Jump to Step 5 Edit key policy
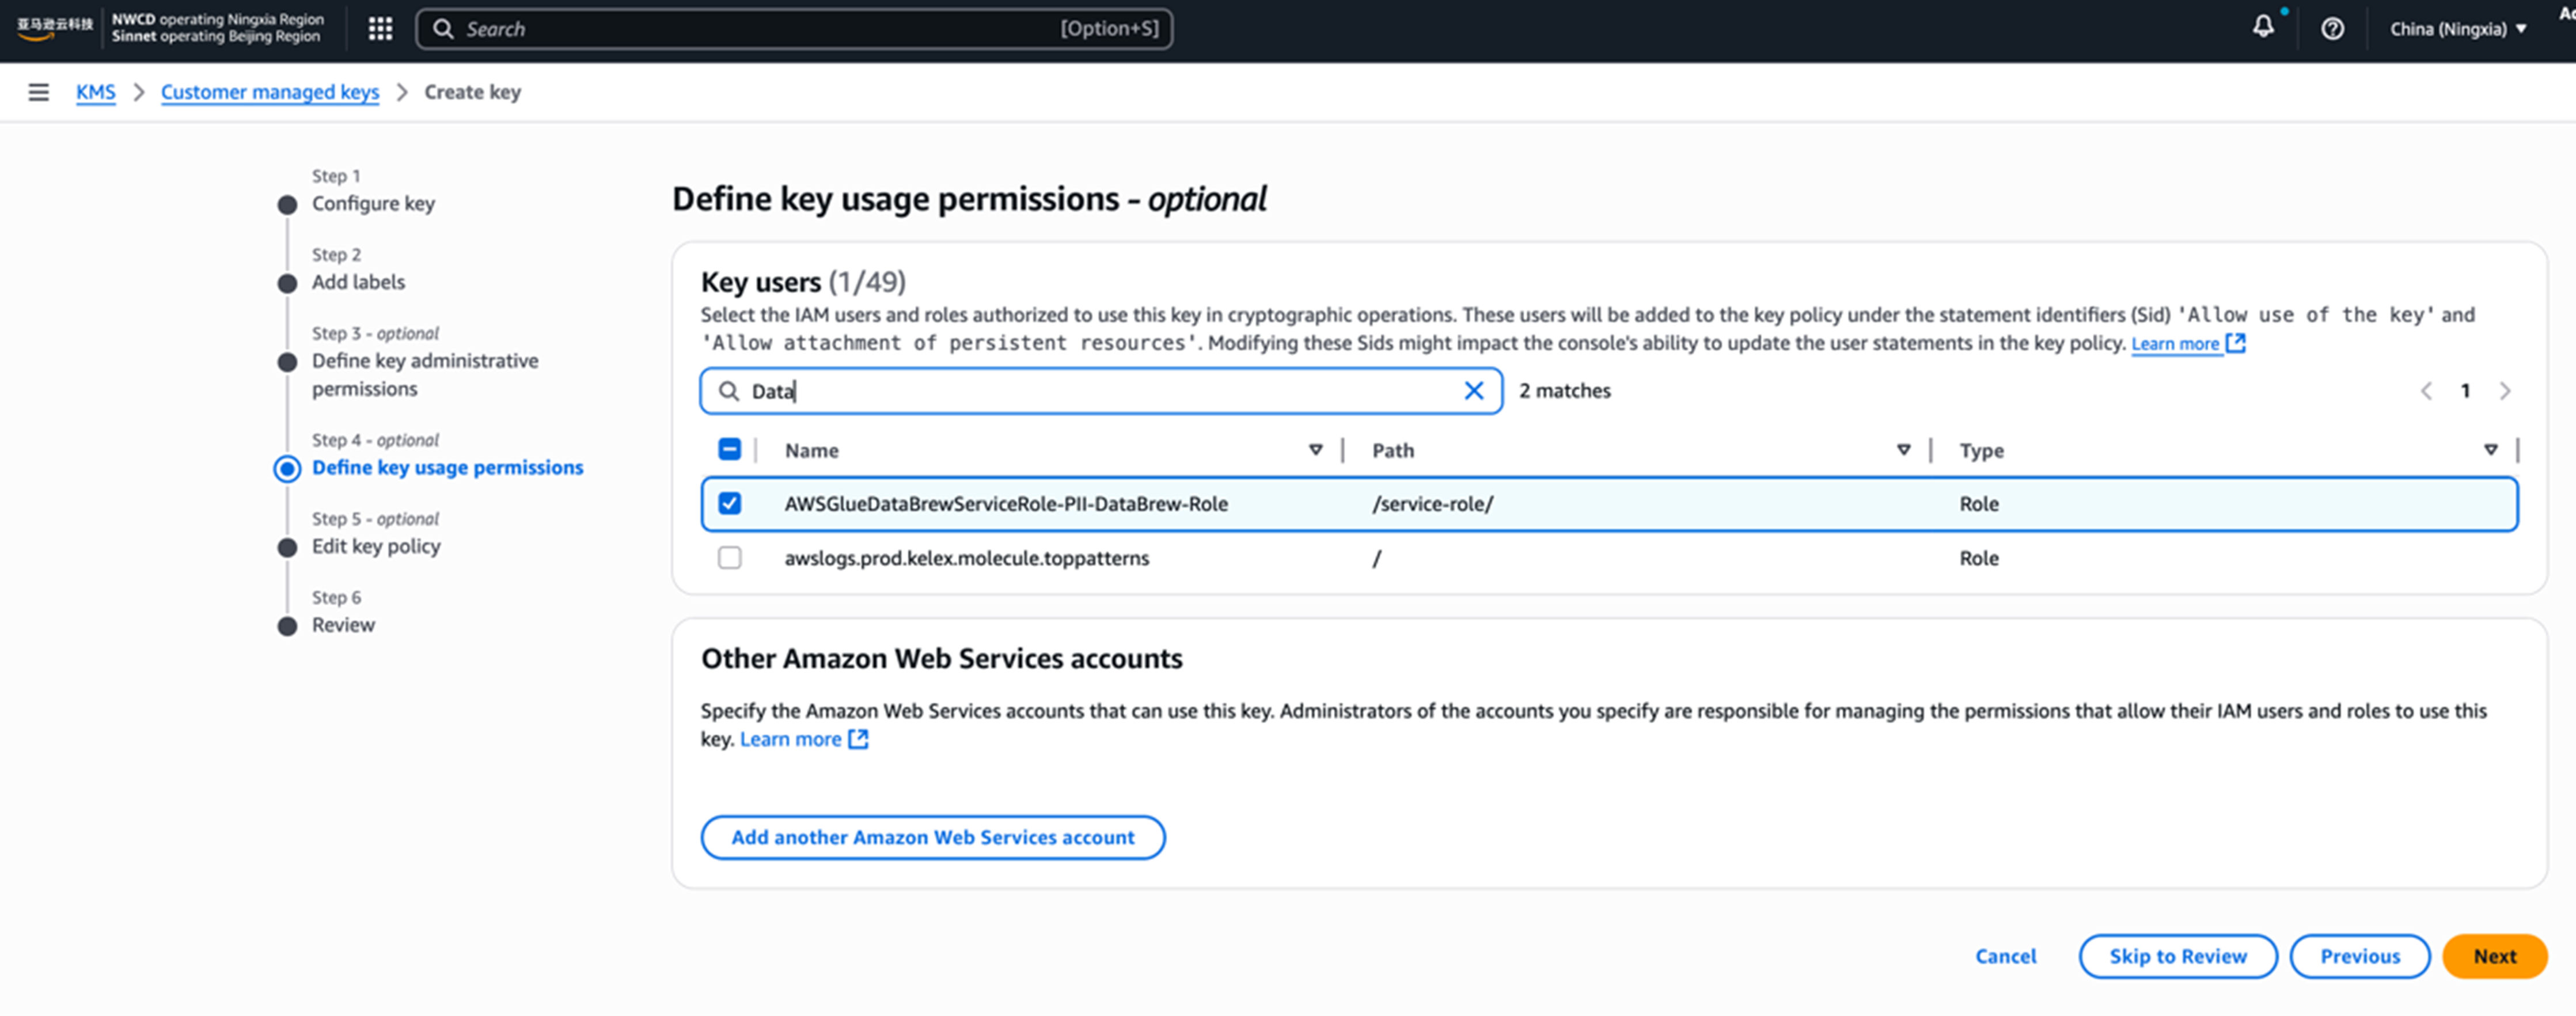This screenshot has height=1016, width=2576. [376, 546]
